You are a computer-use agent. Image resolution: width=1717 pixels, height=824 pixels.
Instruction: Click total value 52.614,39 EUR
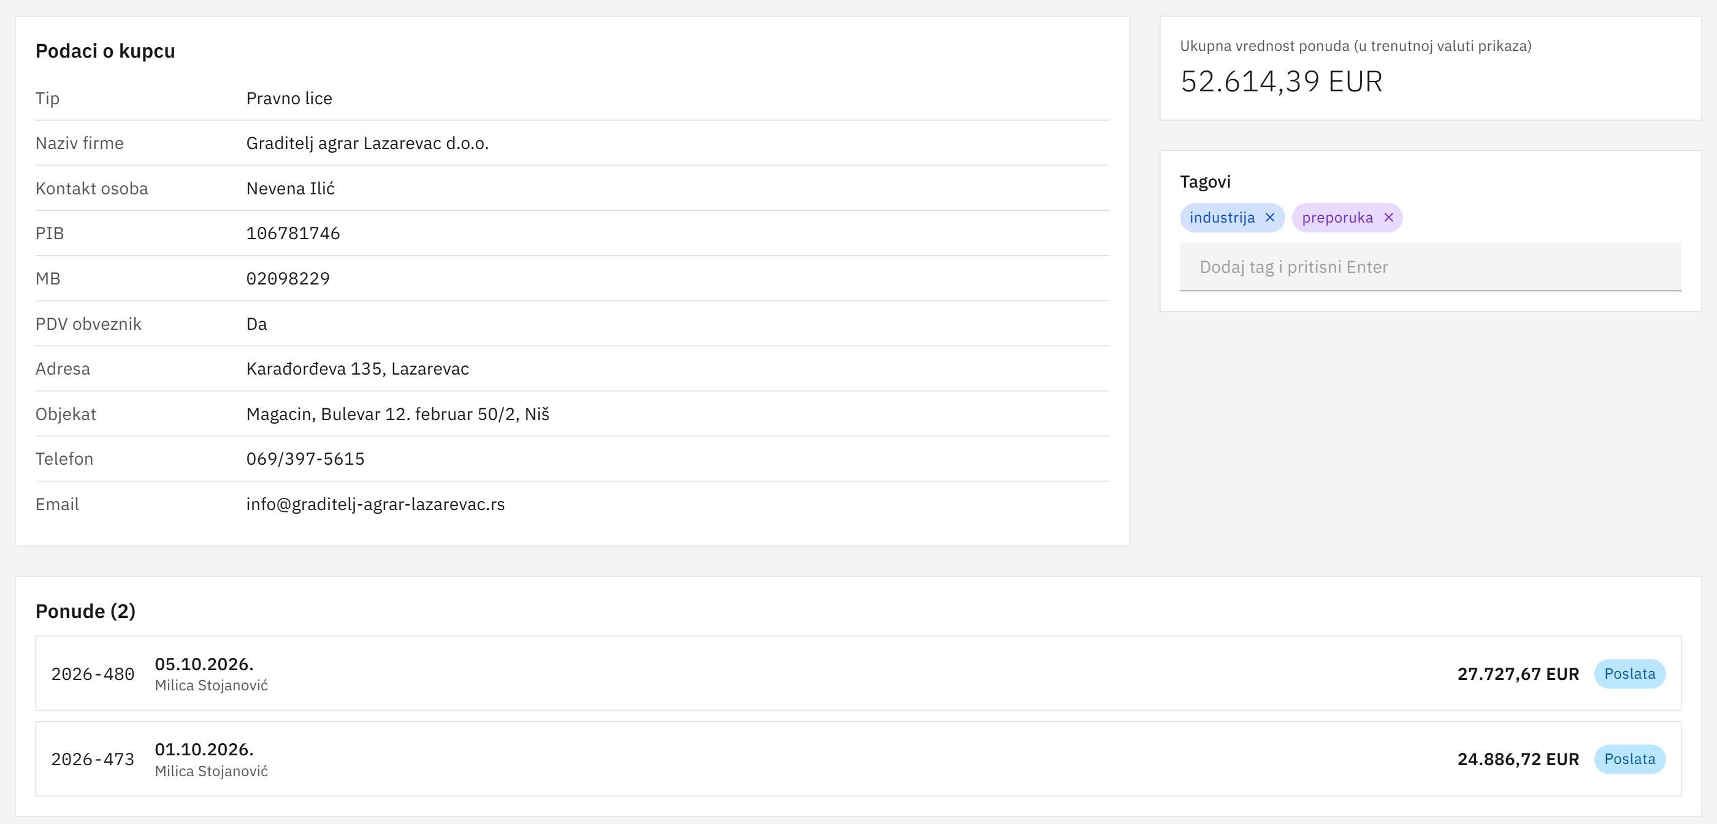1281,82
